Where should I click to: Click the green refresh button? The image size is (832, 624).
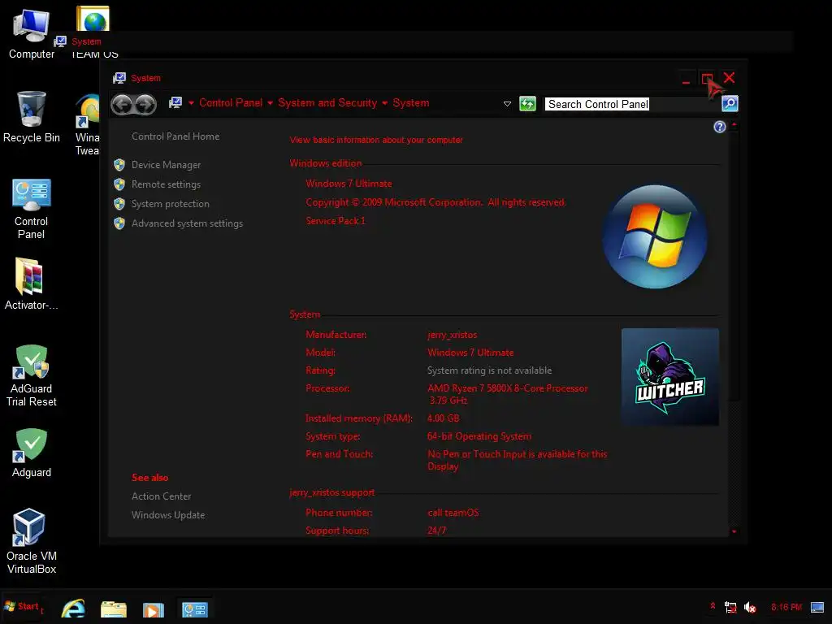pos(527,103)
